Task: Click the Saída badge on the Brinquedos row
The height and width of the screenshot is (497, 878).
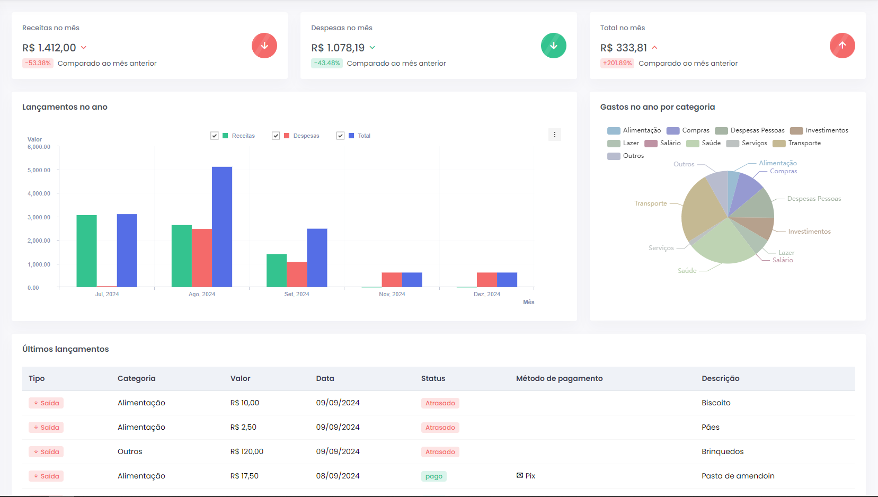Action: click(46, 452)
